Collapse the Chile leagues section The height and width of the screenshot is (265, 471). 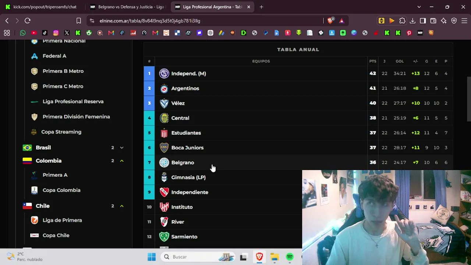[x=122, y=206]
